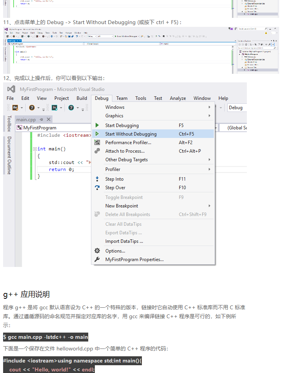
Task: Open the File menu
Action: 10,98
